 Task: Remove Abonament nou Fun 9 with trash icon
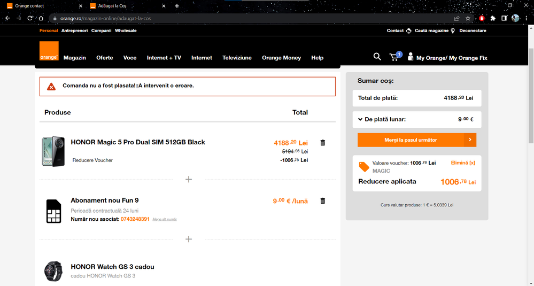[x=322, y=201]
